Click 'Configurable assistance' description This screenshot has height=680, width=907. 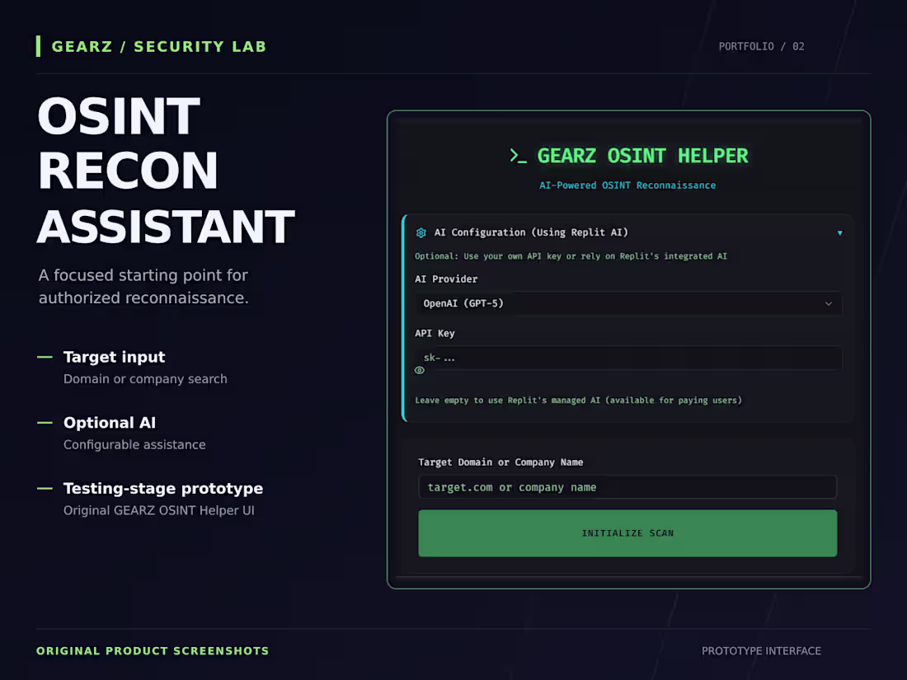(x=134, y=444)
